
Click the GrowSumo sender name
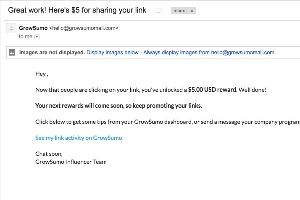click(33, 28)
